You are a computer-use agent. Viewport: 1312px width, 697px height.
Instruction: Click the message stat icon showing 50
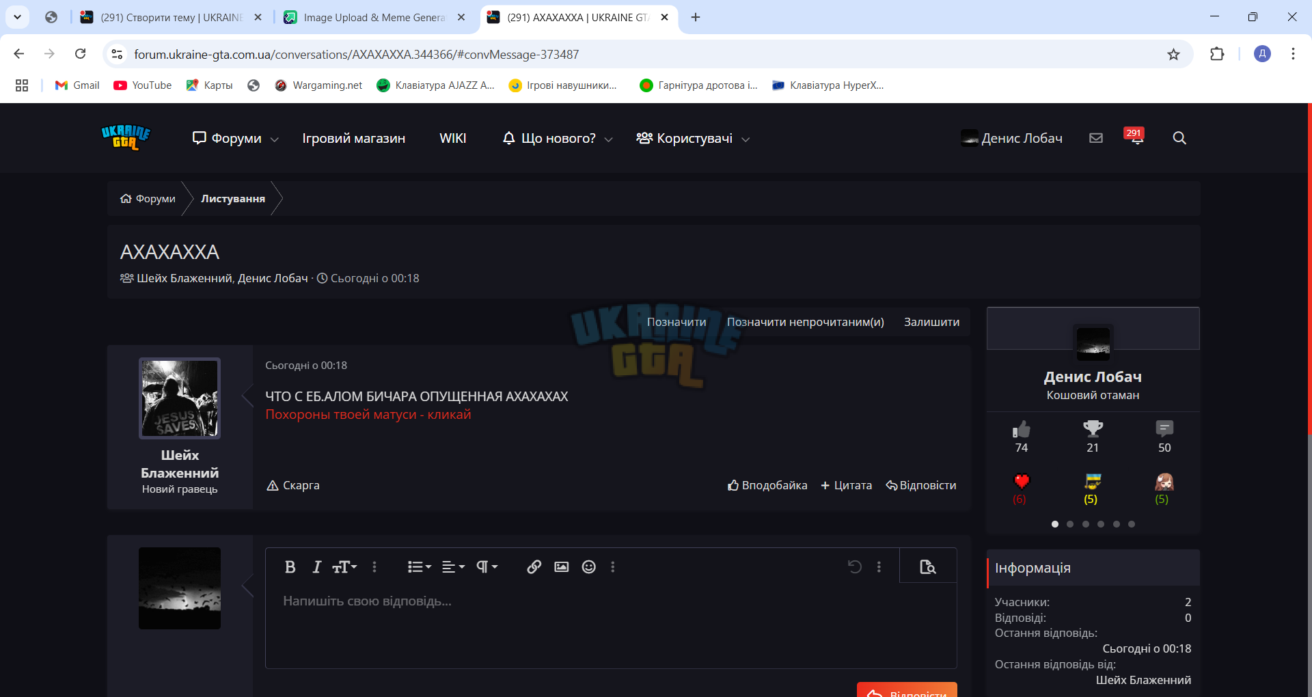tap(1164, 428)
